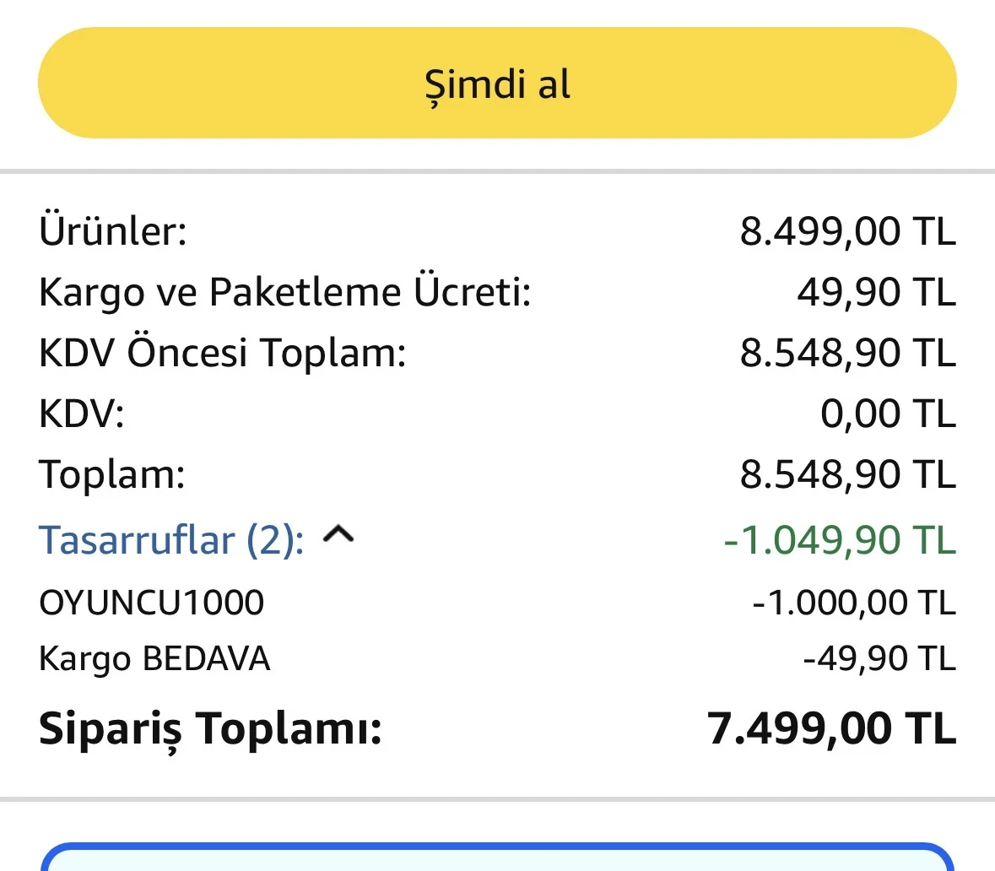Collapse the Tasarruflar chevron arrow
The image size is (995, 871).
[x=338, y=535]
